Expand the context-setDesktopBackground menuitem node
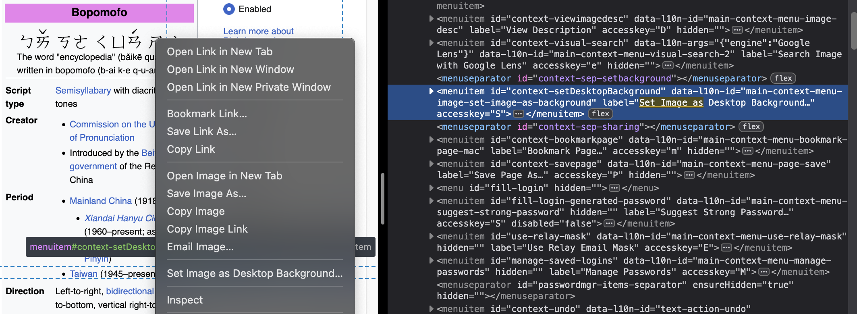This screenshot has height=314, width=857. (x=431, y=91)
